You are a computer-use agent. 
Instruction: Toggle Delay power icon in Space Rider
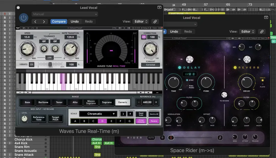pos(180,68)
